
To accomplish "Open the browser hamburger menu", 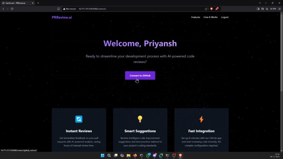I will [279, 9].
